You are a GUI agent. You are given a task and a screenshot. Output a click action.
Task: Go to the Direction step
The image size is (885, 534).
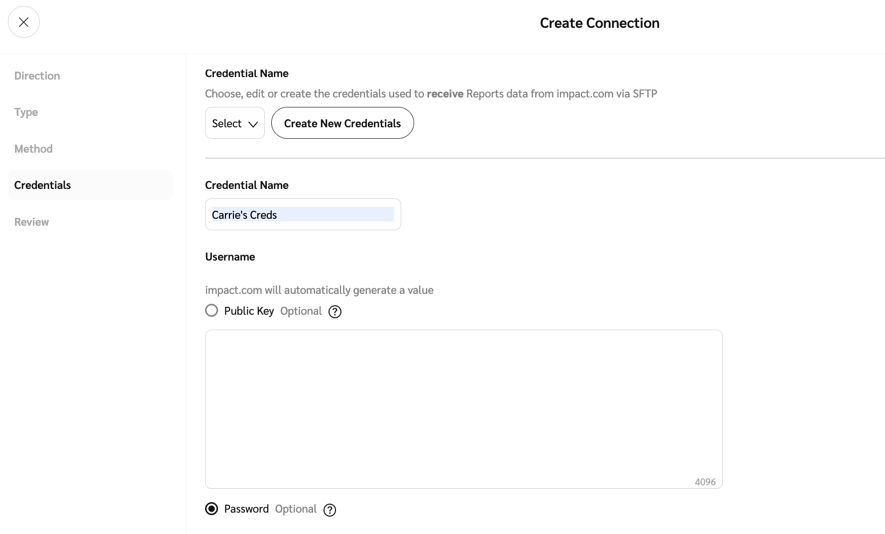click(x=37, y=76)
